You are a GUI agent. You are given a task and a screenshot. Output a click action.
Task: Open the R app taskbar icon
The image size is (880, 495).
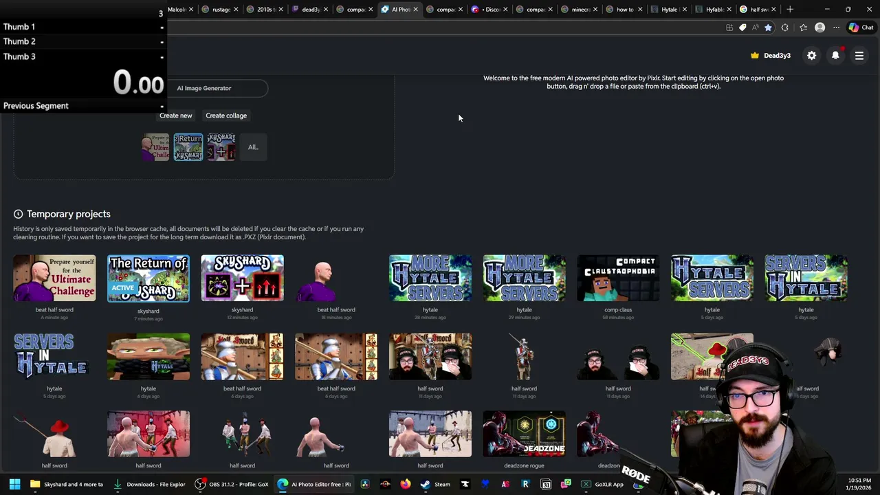point(525,484)
